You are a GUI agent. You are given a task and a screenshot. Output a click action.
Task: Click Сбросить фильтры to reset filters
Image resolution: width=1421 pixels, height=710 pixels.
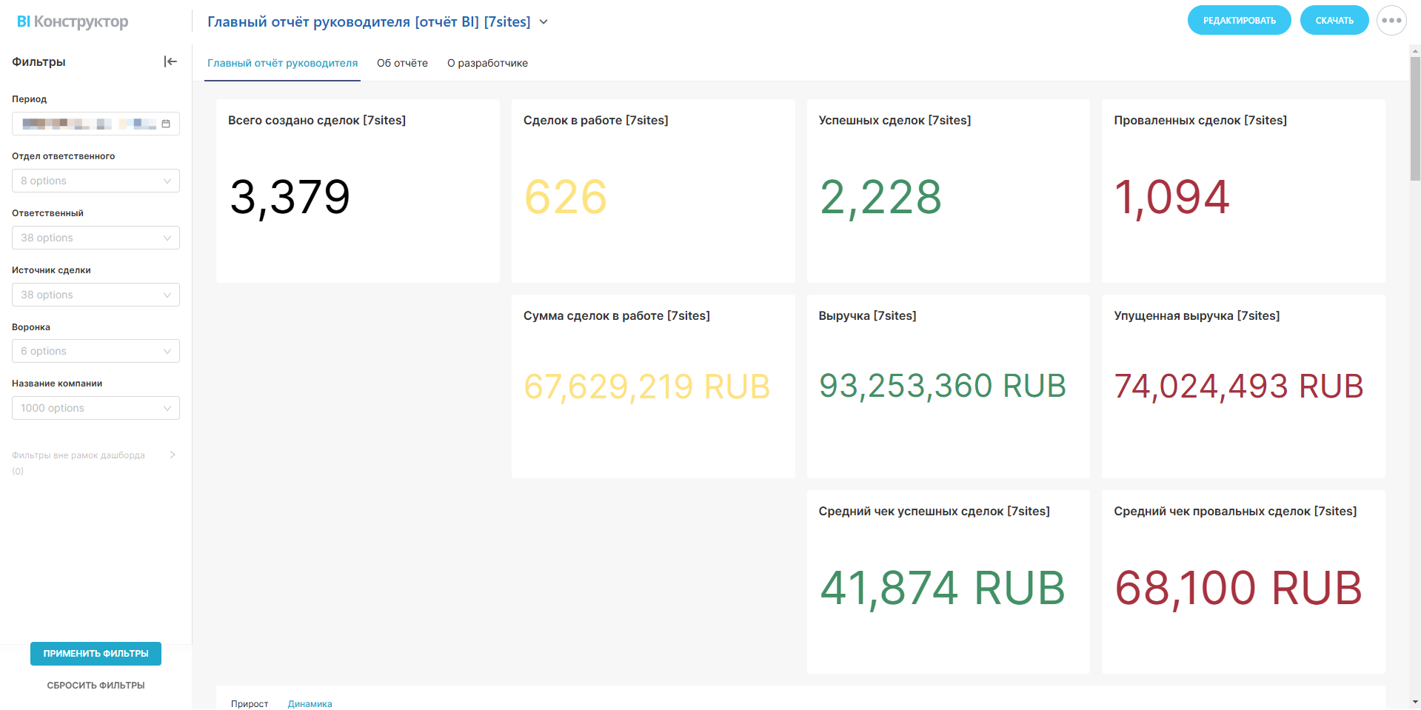[96, 686]
